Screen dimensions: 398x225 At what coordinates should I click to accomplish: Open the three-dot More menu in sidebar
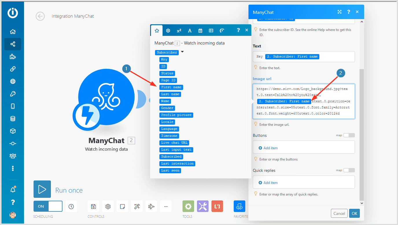point(13,168)
